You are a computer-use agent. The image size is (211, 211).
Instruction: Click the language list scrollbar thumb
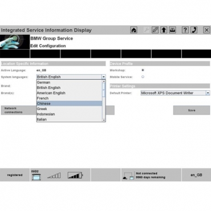coord(104,90)
